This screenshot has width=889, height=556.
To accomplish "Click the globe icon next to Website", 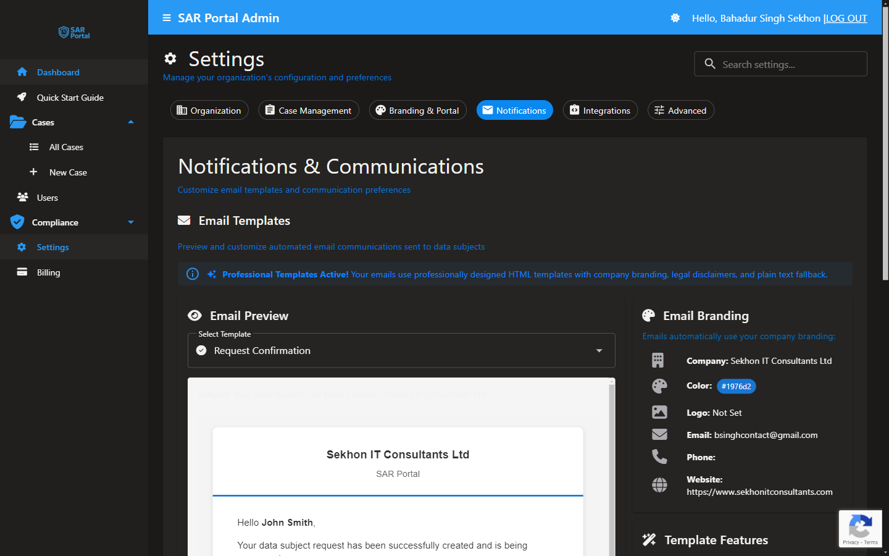I will (659, 485).
